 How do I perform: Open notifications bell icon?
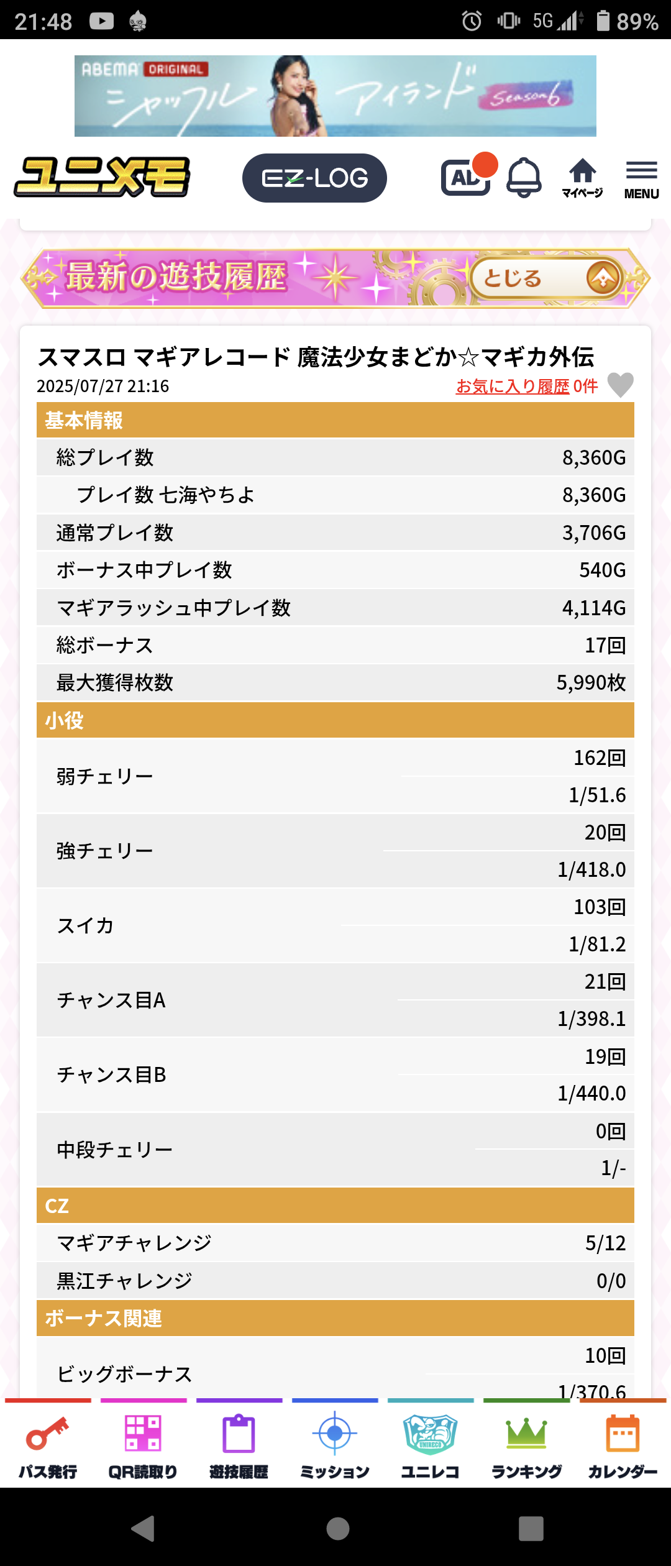[x=524, y=178]
